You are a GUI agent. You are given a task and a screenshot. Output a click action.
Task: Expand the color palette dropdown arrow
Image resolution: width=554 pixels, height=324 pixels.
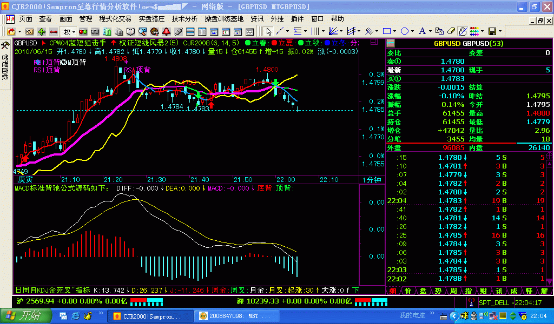[482, 31]
